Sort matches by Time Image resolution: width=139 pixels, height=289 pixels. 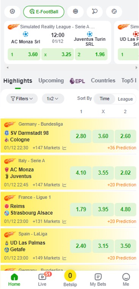pyautogui.click(x=104, y=99)
